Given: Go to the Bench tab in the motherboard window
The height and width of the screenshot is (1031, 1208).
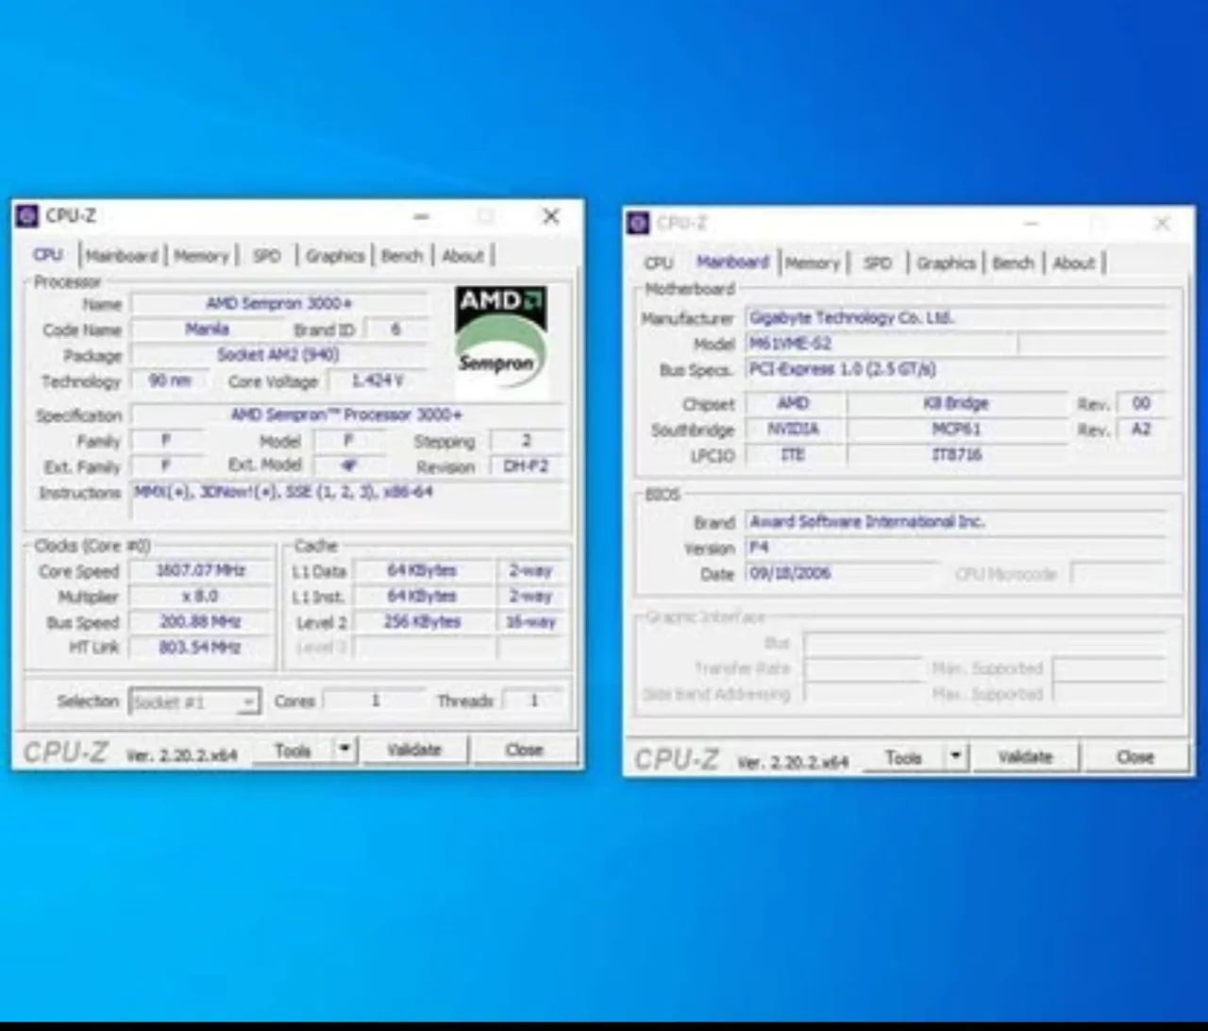Looking at the screenshot, I should [x=1014, y=263].
